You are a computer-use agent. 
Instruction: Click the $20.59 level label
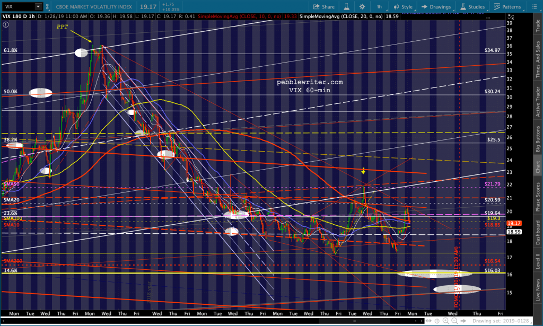(x=492, y=200)
